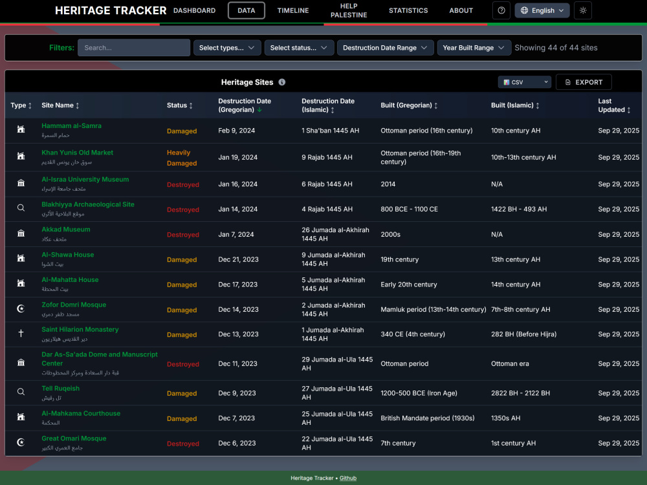Click info icon beside Heritage Sites

tap(282, 82)
